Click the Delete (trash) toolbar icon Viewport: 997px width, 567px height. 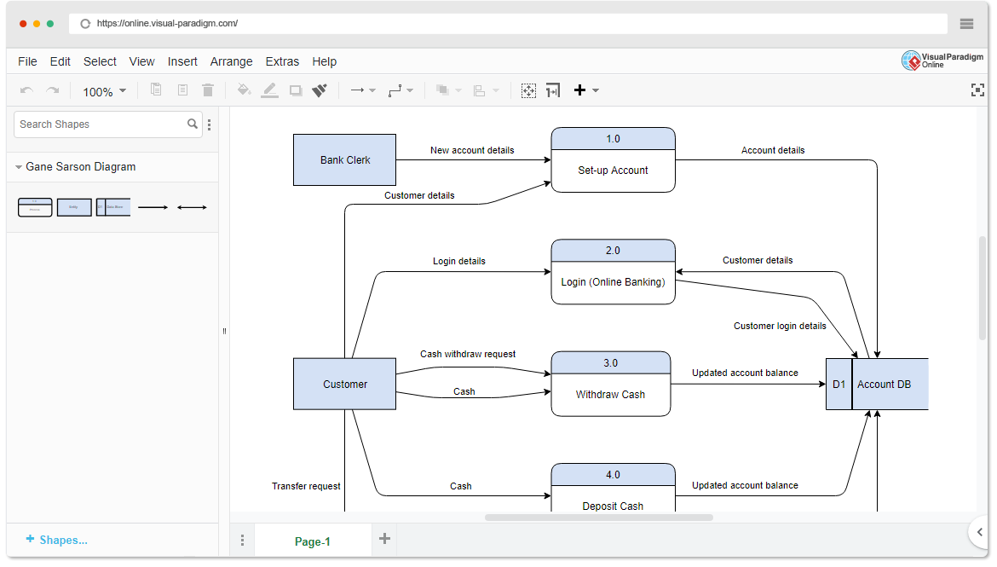[x=207, y=90]
